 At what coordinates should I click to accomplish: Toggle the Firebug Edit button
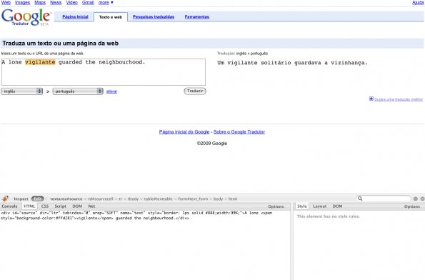tap(37, 199)
